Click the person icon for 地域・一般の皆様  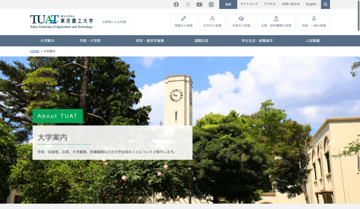[314, 19]
